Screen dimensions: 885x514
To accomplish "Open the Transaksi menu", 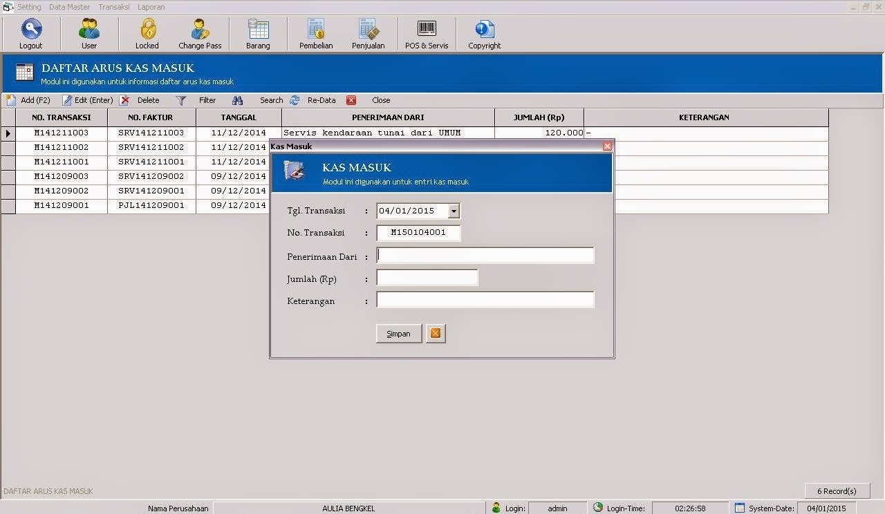I will click(x=113, y=7).
